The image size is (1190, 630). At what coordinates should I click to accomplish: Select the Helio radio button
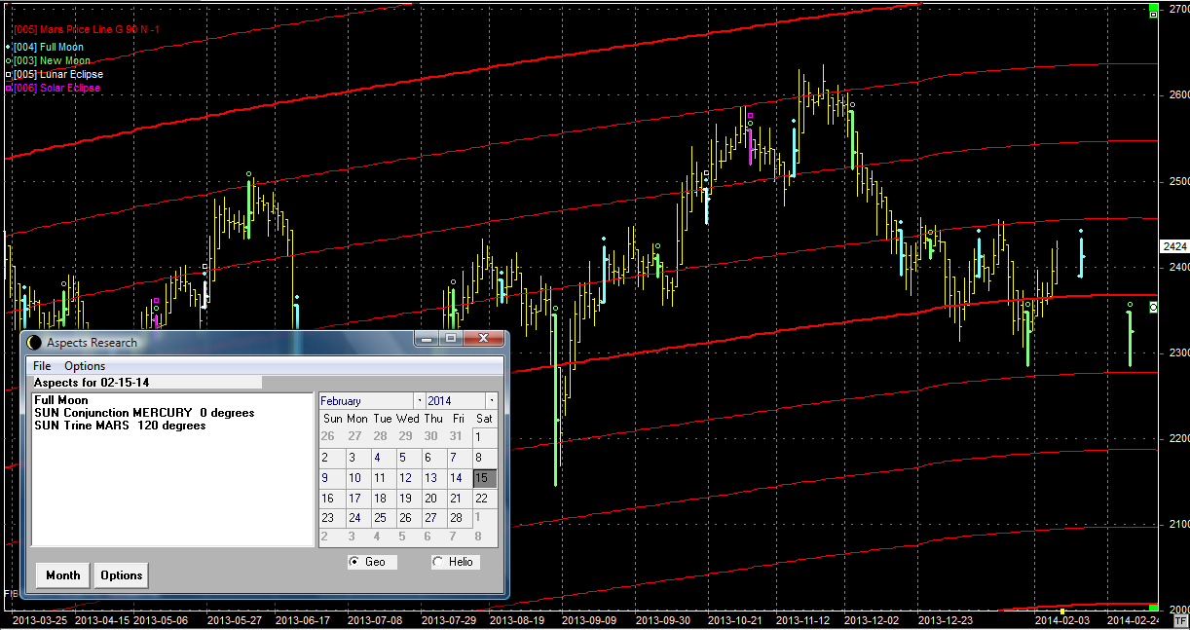click(438, 562)
